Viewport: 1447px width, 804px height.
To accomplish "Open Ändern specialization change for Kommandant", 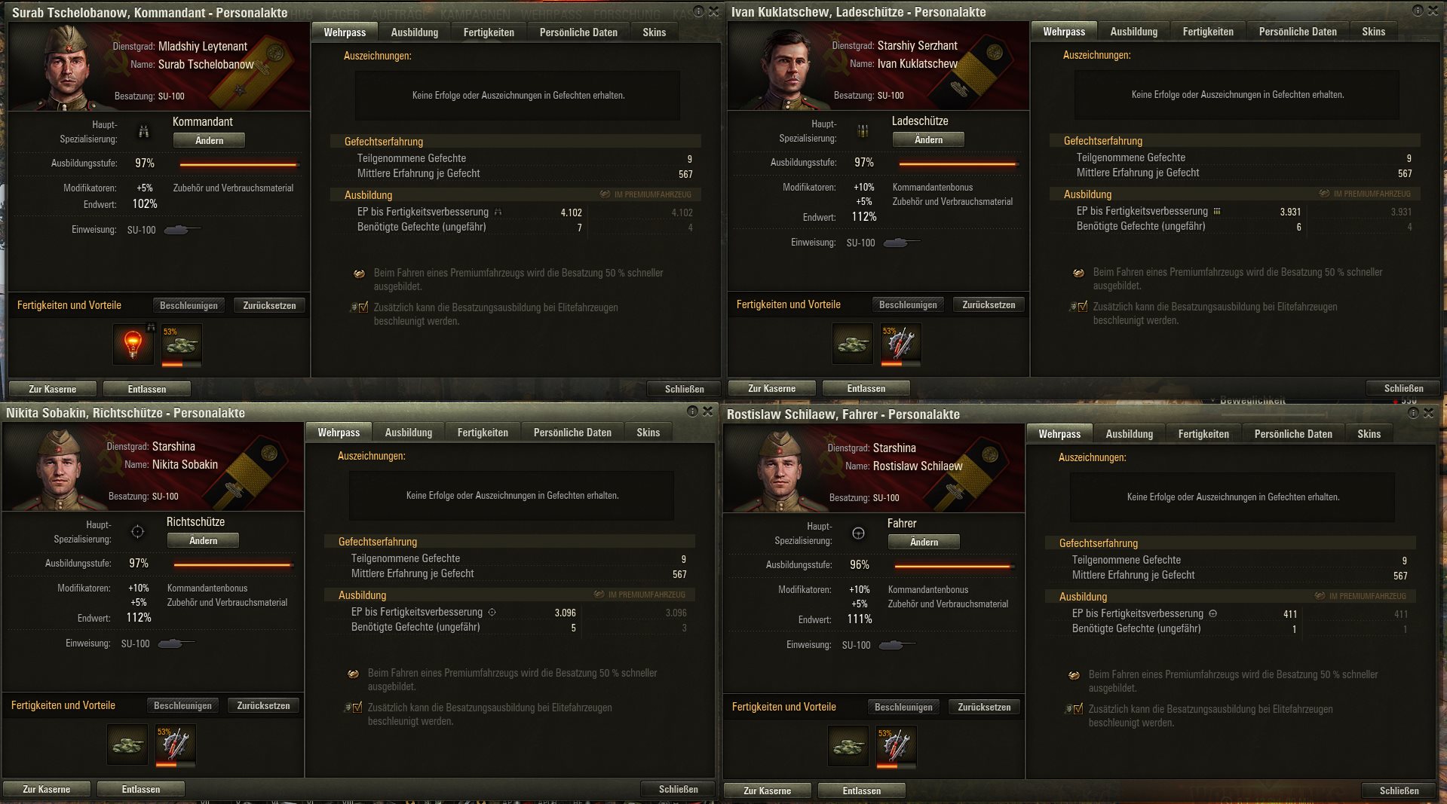I will pyautogui.click(x=209, y=140).
